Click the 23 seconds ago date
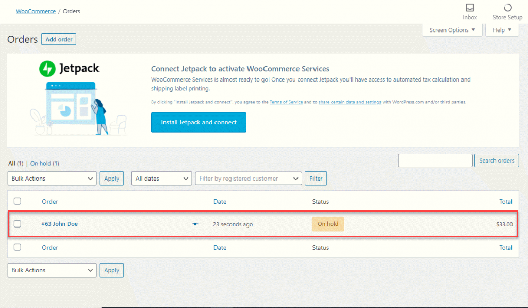This screenshot has height=308, width=528. (x=233, y=224)
